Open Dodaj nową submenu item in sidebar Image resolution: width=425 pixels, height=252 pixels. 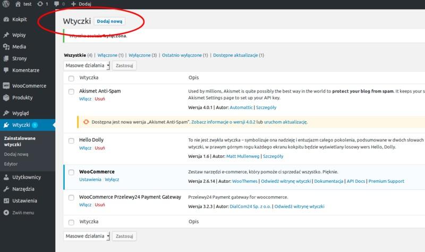click(16, 154)
